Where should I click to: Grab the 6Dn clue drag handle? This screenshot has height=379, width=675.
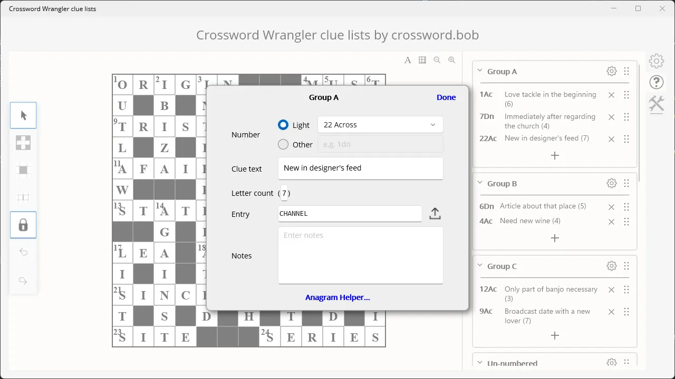click(626, 207)
